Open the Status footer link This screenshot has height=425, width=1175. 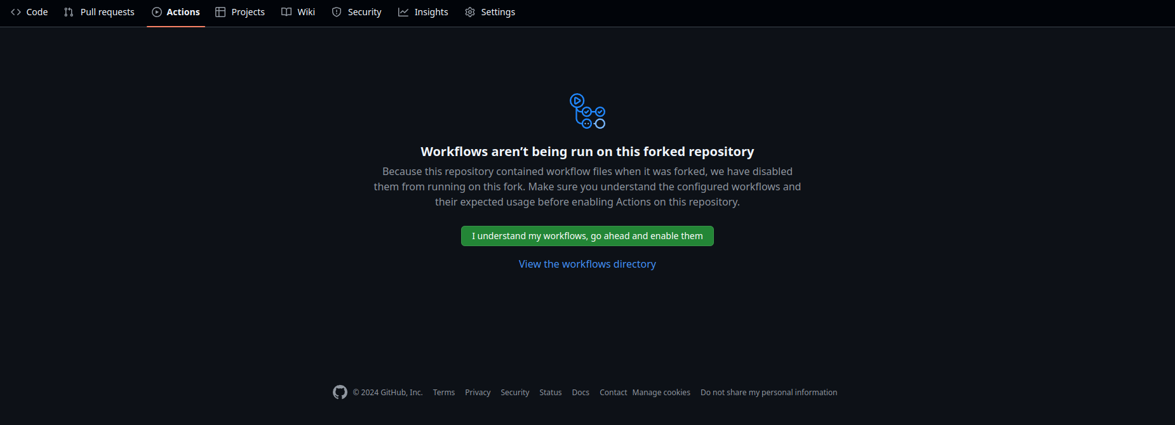[x=551, y=393]
